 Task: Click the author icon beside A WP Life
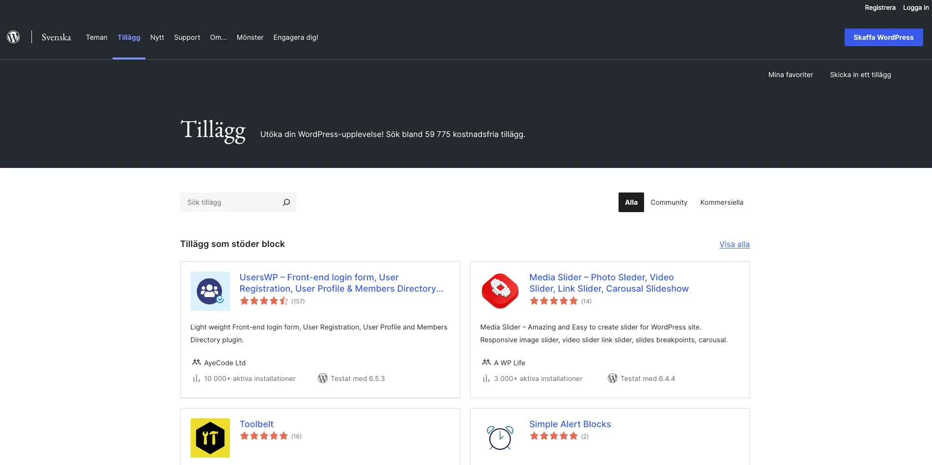pos(486,362)
